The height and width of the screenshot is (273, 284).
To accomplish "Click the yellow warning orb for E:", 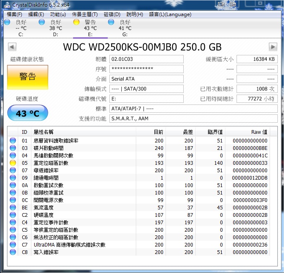I will pos(76,22).
